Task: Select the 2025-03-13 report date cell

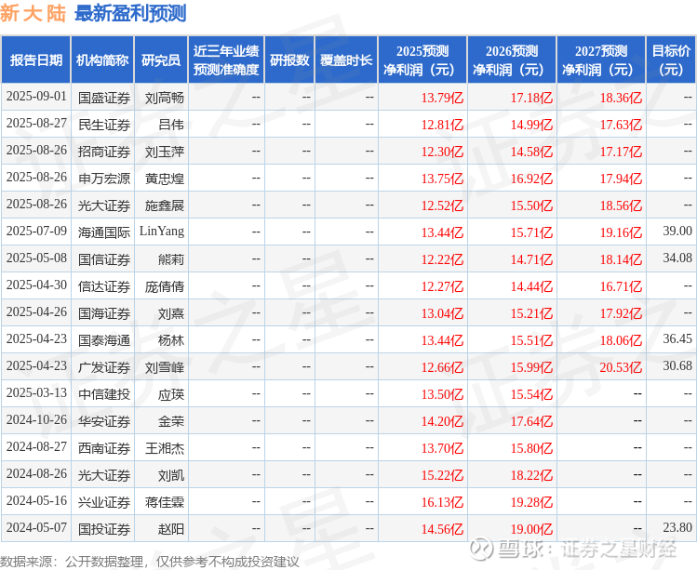Action: point(36,393)
